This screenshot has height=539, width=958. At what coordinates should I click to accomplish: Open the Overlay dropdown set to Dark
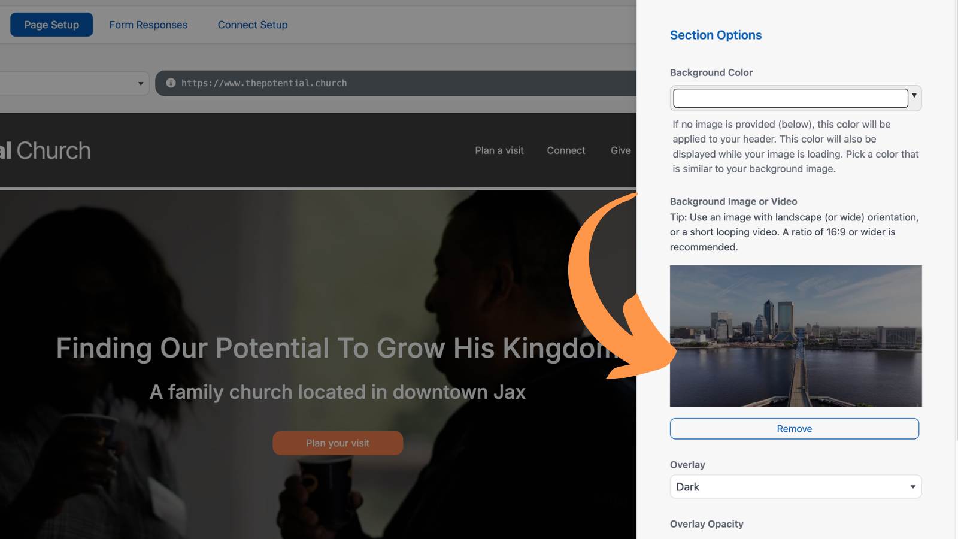coord(796,487)
